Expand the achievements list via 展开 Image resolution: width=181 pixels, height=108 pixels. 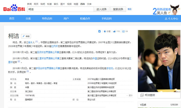[x=129, y=95]
